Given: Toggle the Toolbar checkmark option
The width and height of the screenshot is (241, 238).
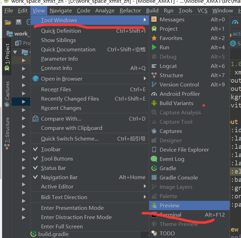Looking at the screenshot, I should [90, 149].
